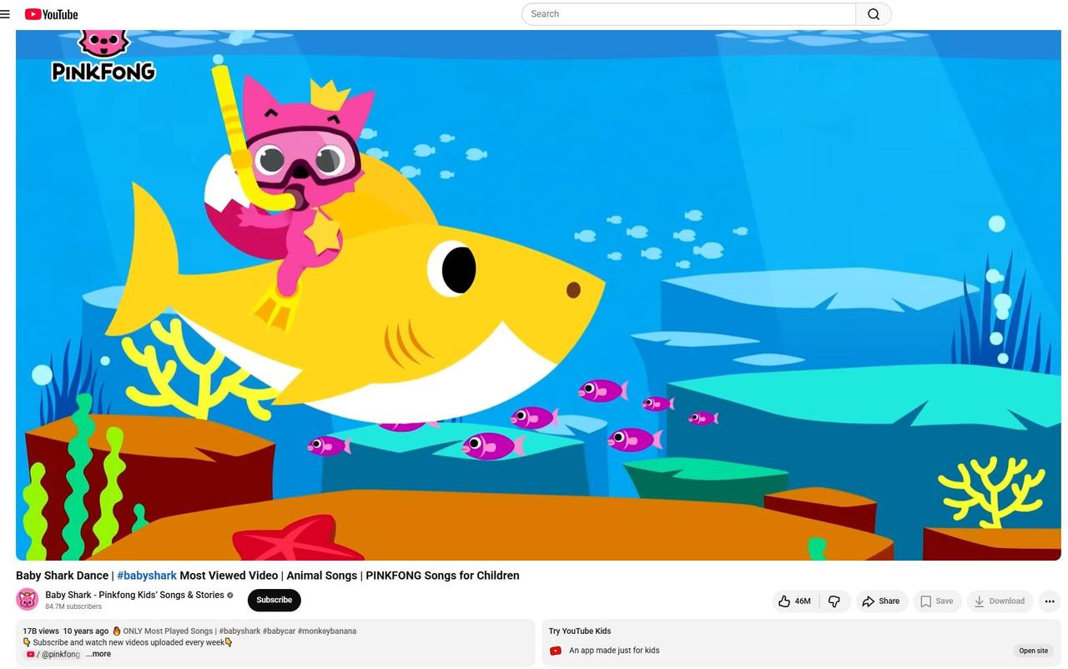
Task: Open site for YouTube Kids
Action: pos(1033,651)
